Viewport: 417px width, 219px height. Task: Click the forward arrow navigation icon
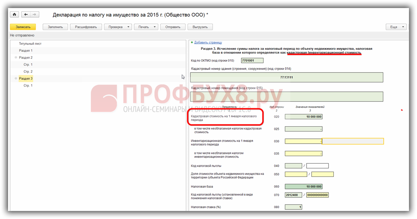(35, 15)
